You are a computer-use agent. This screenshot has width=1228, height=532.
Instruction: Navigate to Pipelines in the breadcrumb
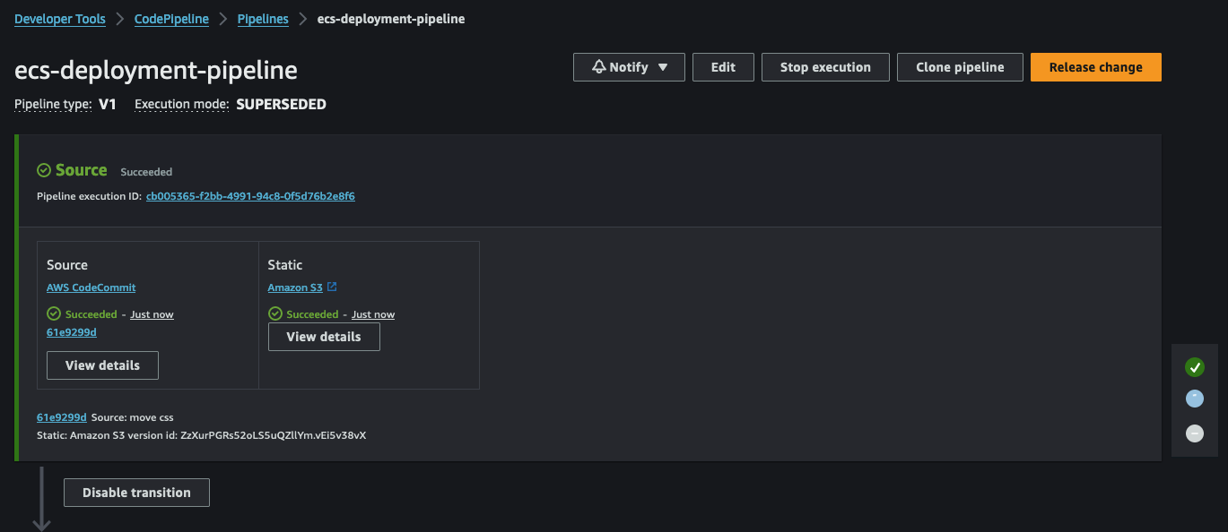pyautogui.click(x=262, y=18)
